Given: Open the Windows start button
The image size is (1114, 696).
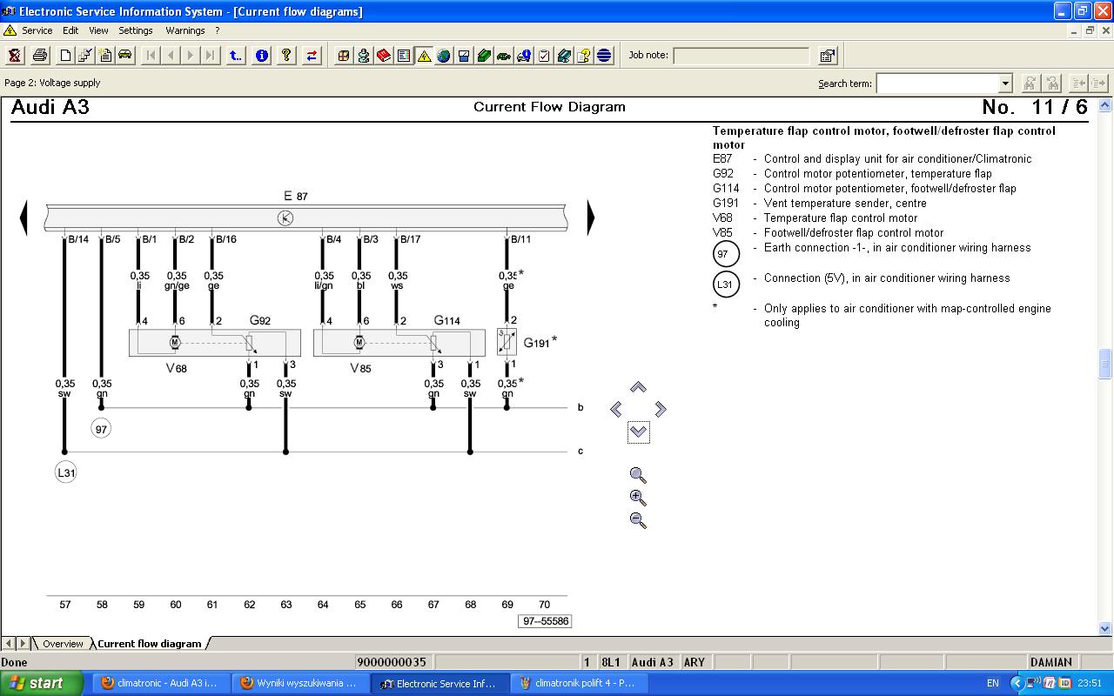Looking at the screenshot, I should (x=42, y=683).
